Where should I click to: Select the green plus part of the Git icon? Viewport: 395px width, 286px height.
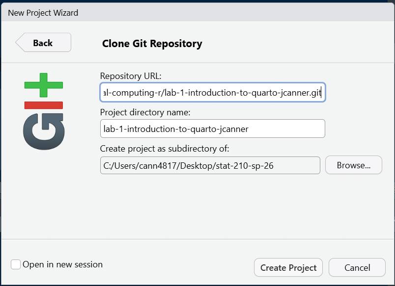[x=44, y=86]
